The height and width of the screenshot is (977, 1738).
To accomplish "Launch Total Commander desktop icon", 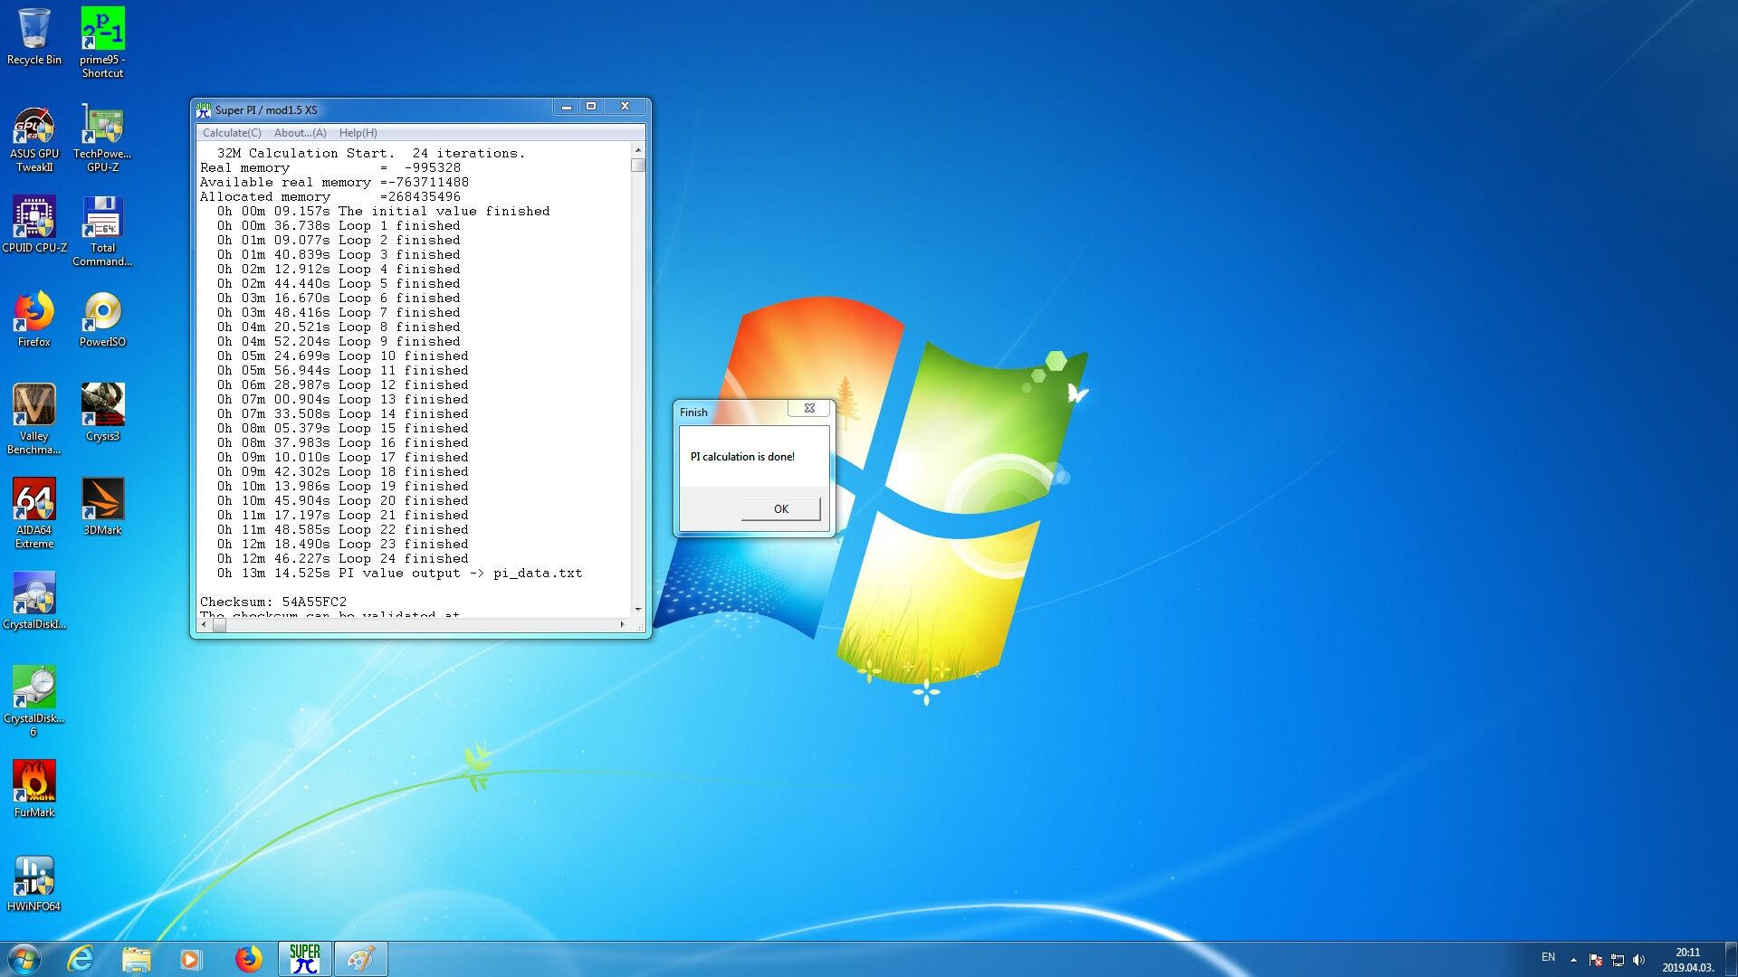I will [102, 232].
